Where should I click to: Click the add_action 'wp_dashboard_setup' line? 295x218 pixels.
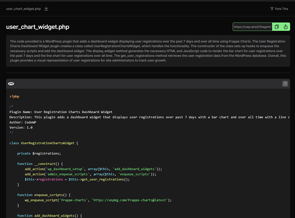click(93, 169)
